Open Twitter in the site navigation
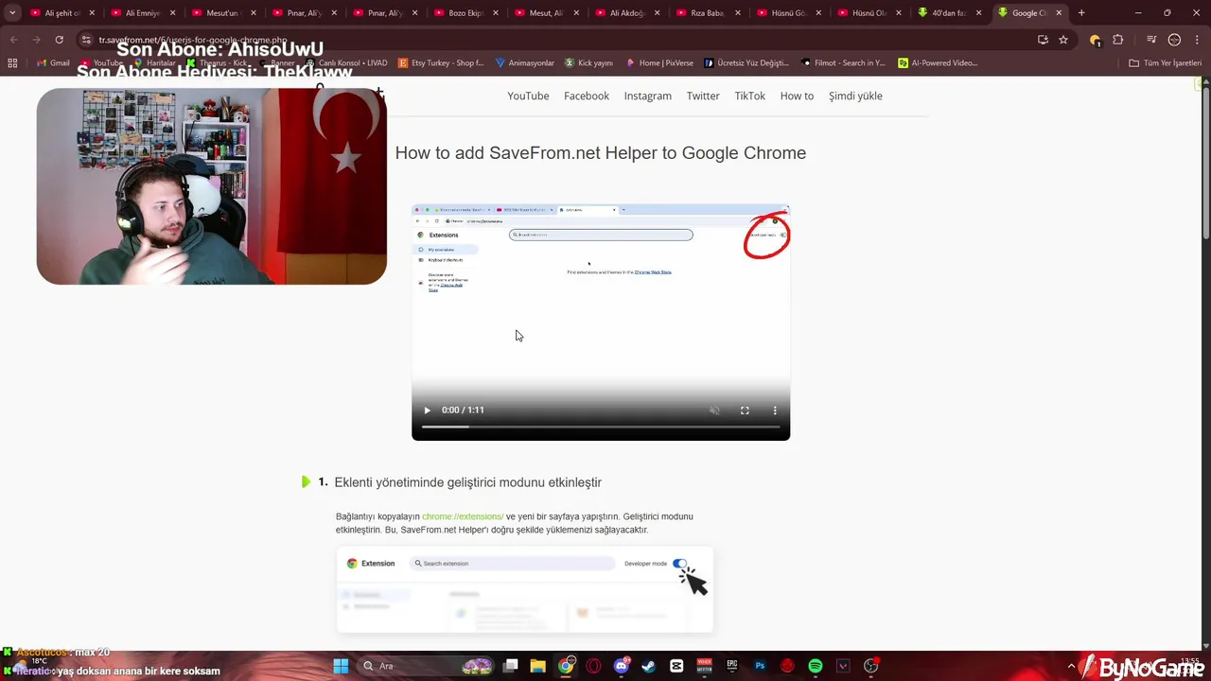This screenshot has width=1211, height=681. tap(703, 96)
